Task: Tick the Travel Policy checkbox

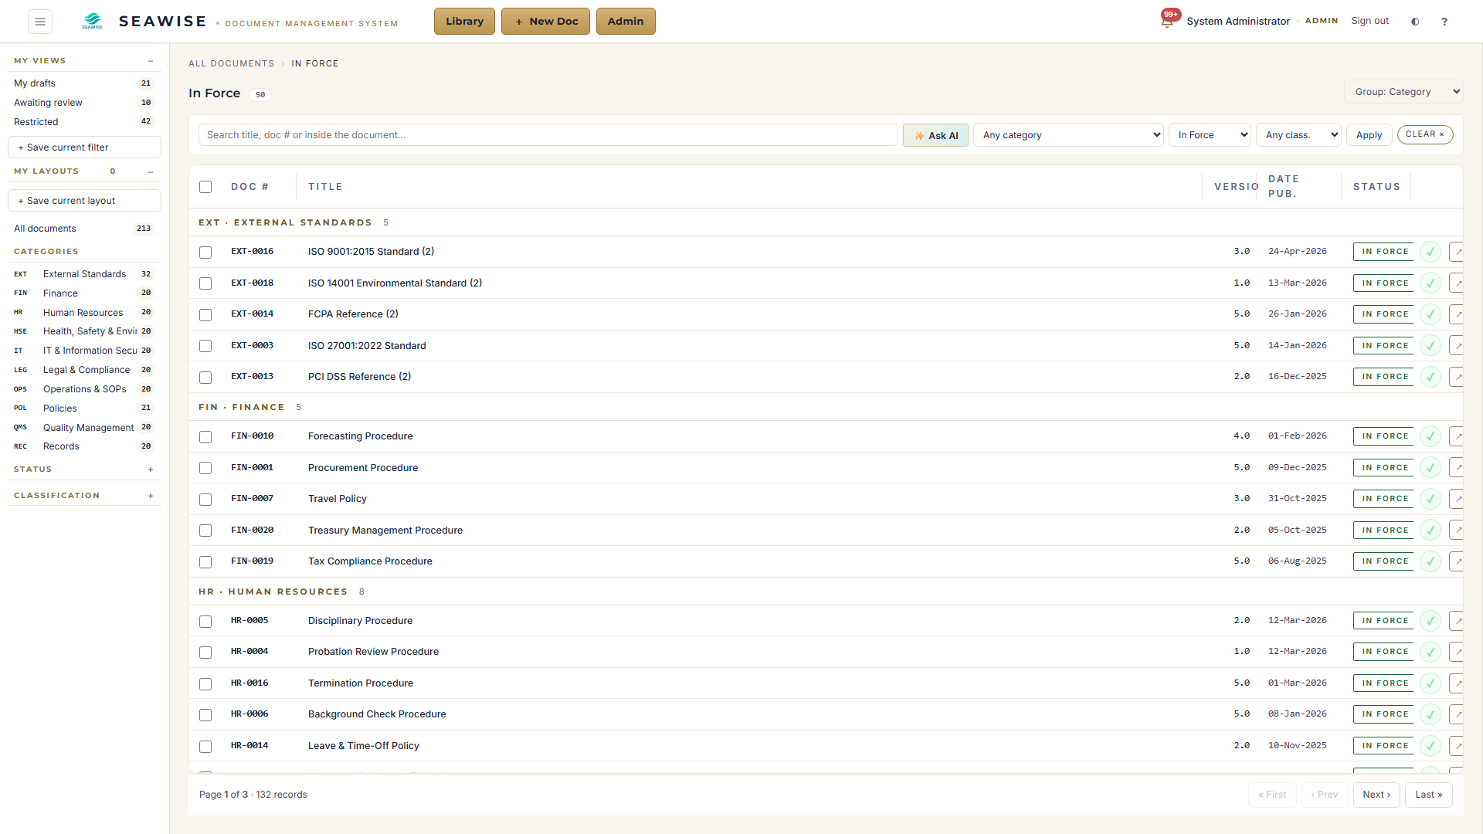Action: [205, 500]
